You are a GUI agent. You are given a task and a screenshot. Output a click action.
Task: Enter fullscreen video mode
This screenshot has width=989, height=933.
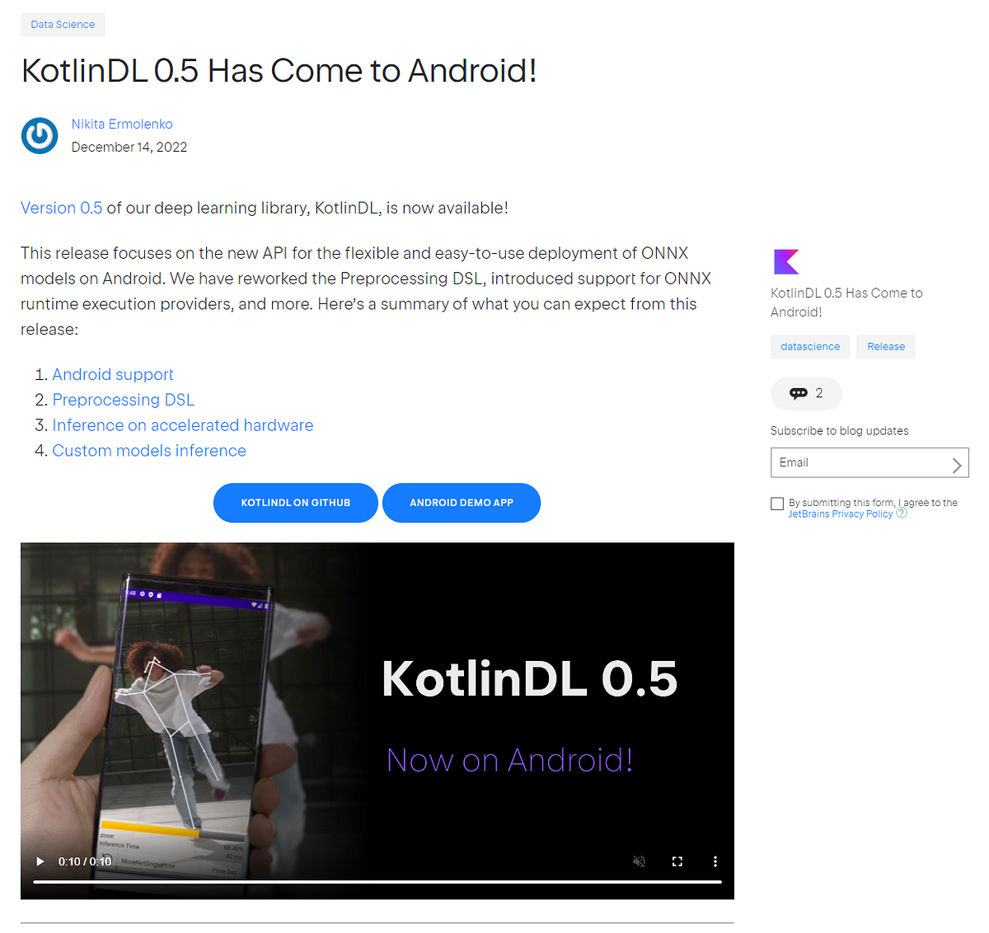(x=677, y=860)
